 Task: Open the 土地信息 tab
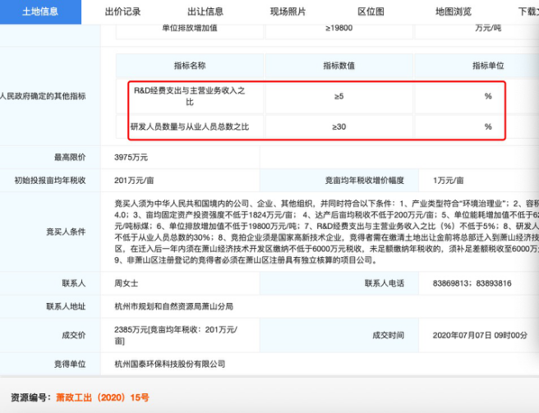(x=39, y=11)
